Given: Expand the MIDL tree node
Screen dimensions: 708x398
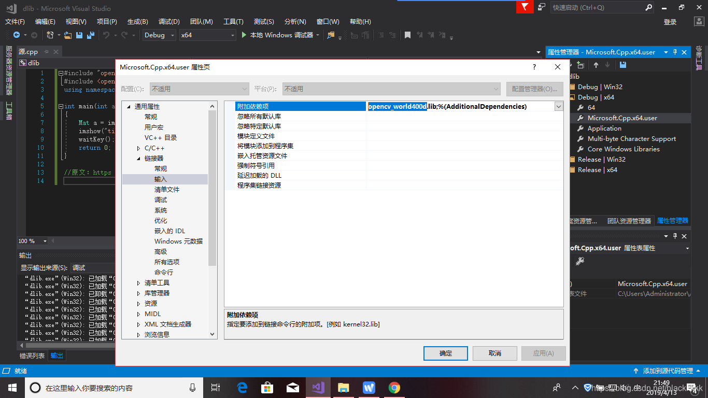Looking at the screenshot, I should coord(138,314).
